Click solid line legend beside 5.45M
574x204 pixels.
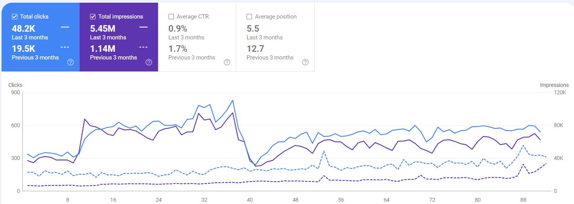click(143, 27)
